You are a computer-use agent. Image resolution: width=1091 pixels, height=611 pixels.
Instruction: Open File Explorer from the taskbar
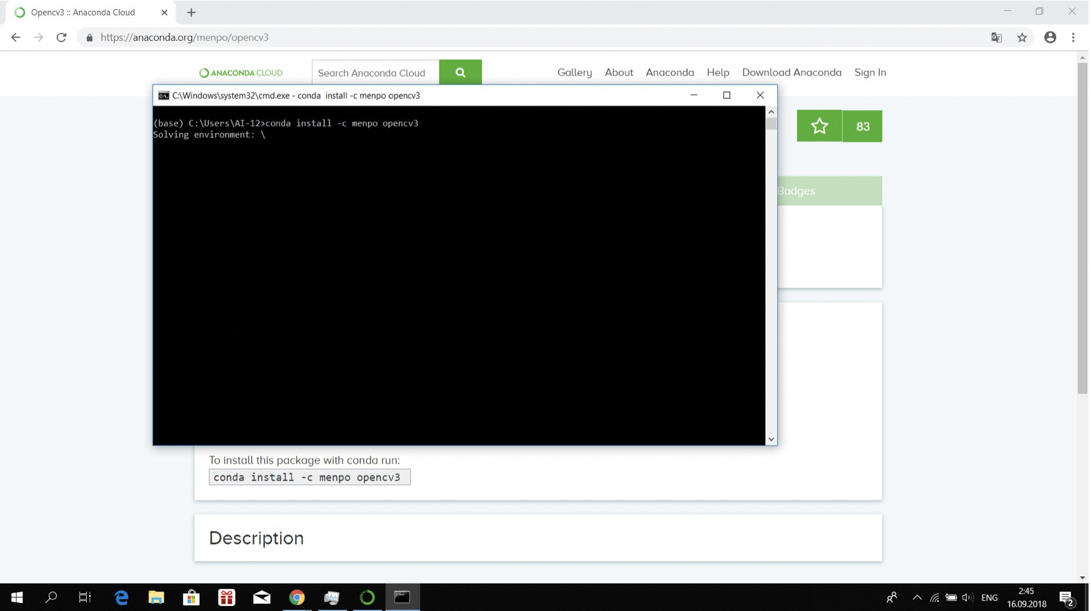pos(157,598)
